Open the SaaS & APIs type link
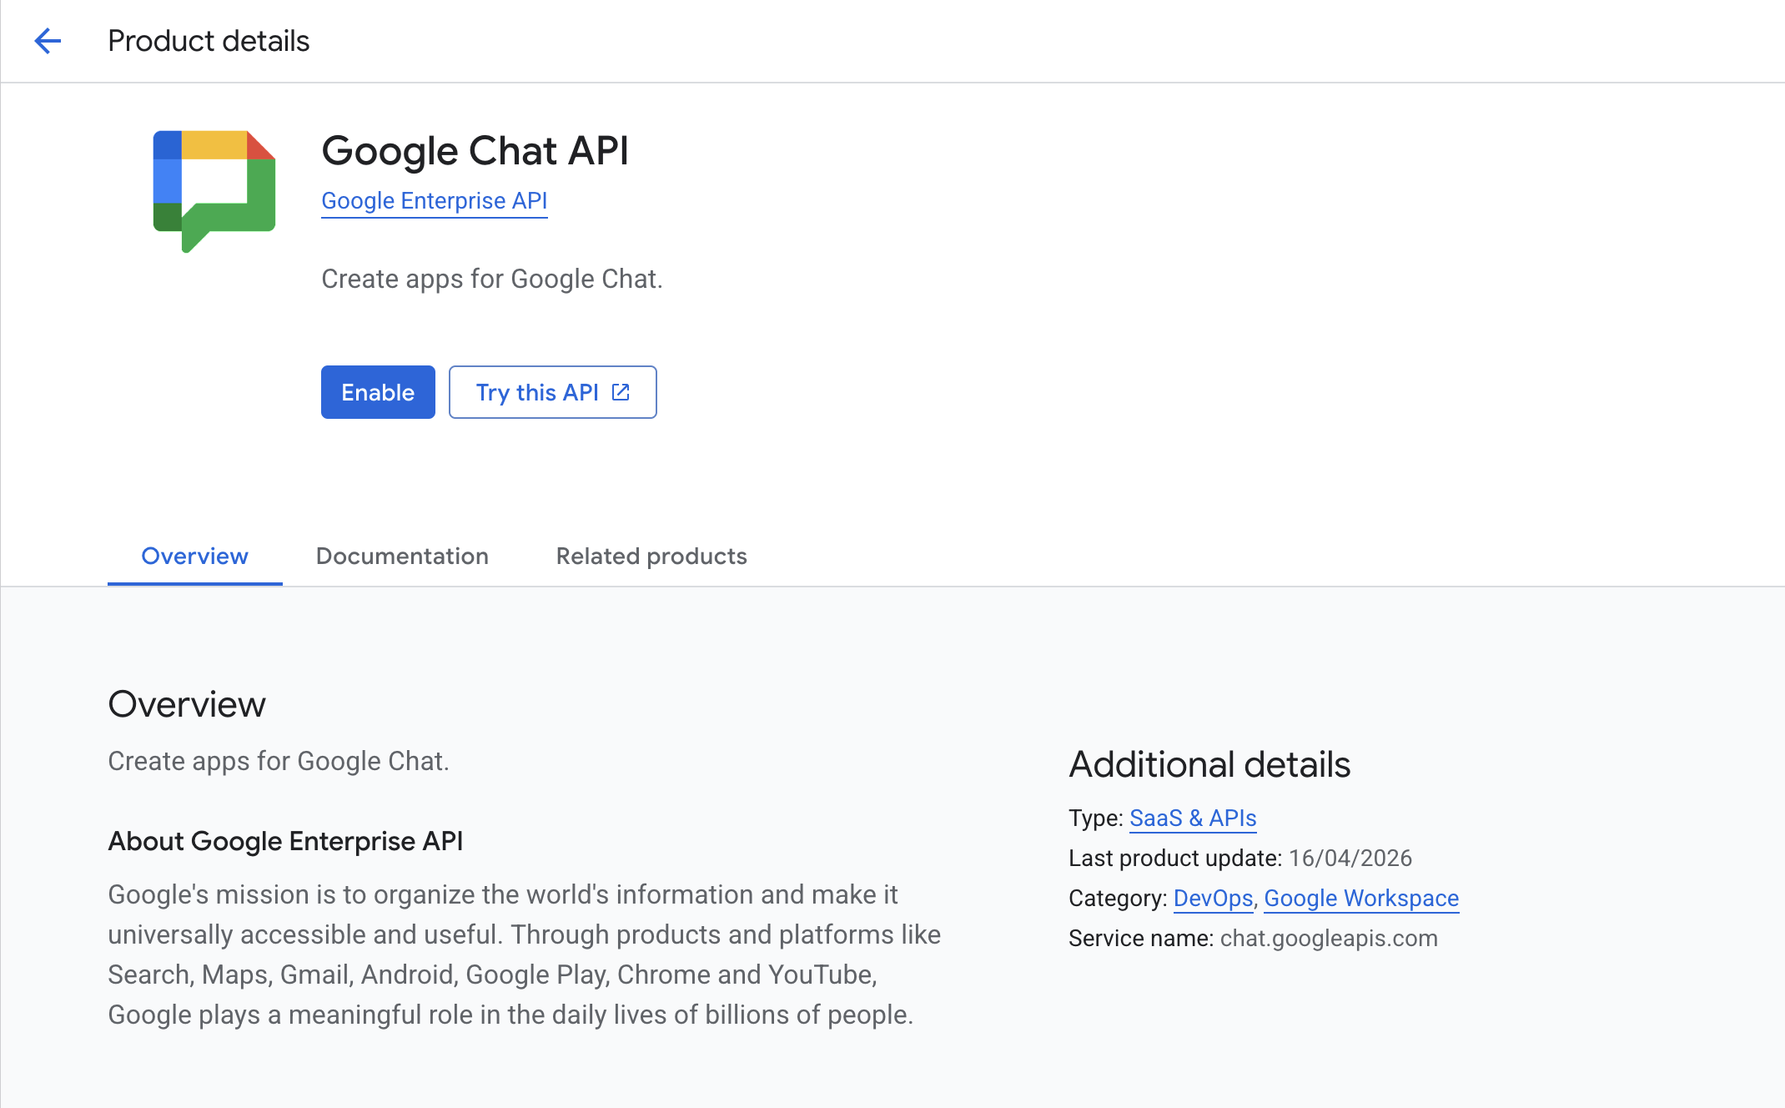 click(x=1193, y=818)
